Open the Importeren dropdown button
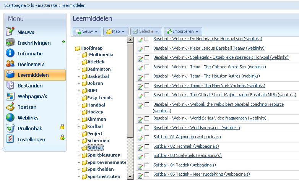Image resolution: width=299 pixels, height=181 pixels. (x=183, y=31)
